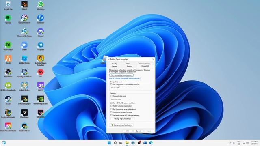The width and height of the screenshot is (260, 146).
Task: Switch to the General tab
Action: coord(115,66)
